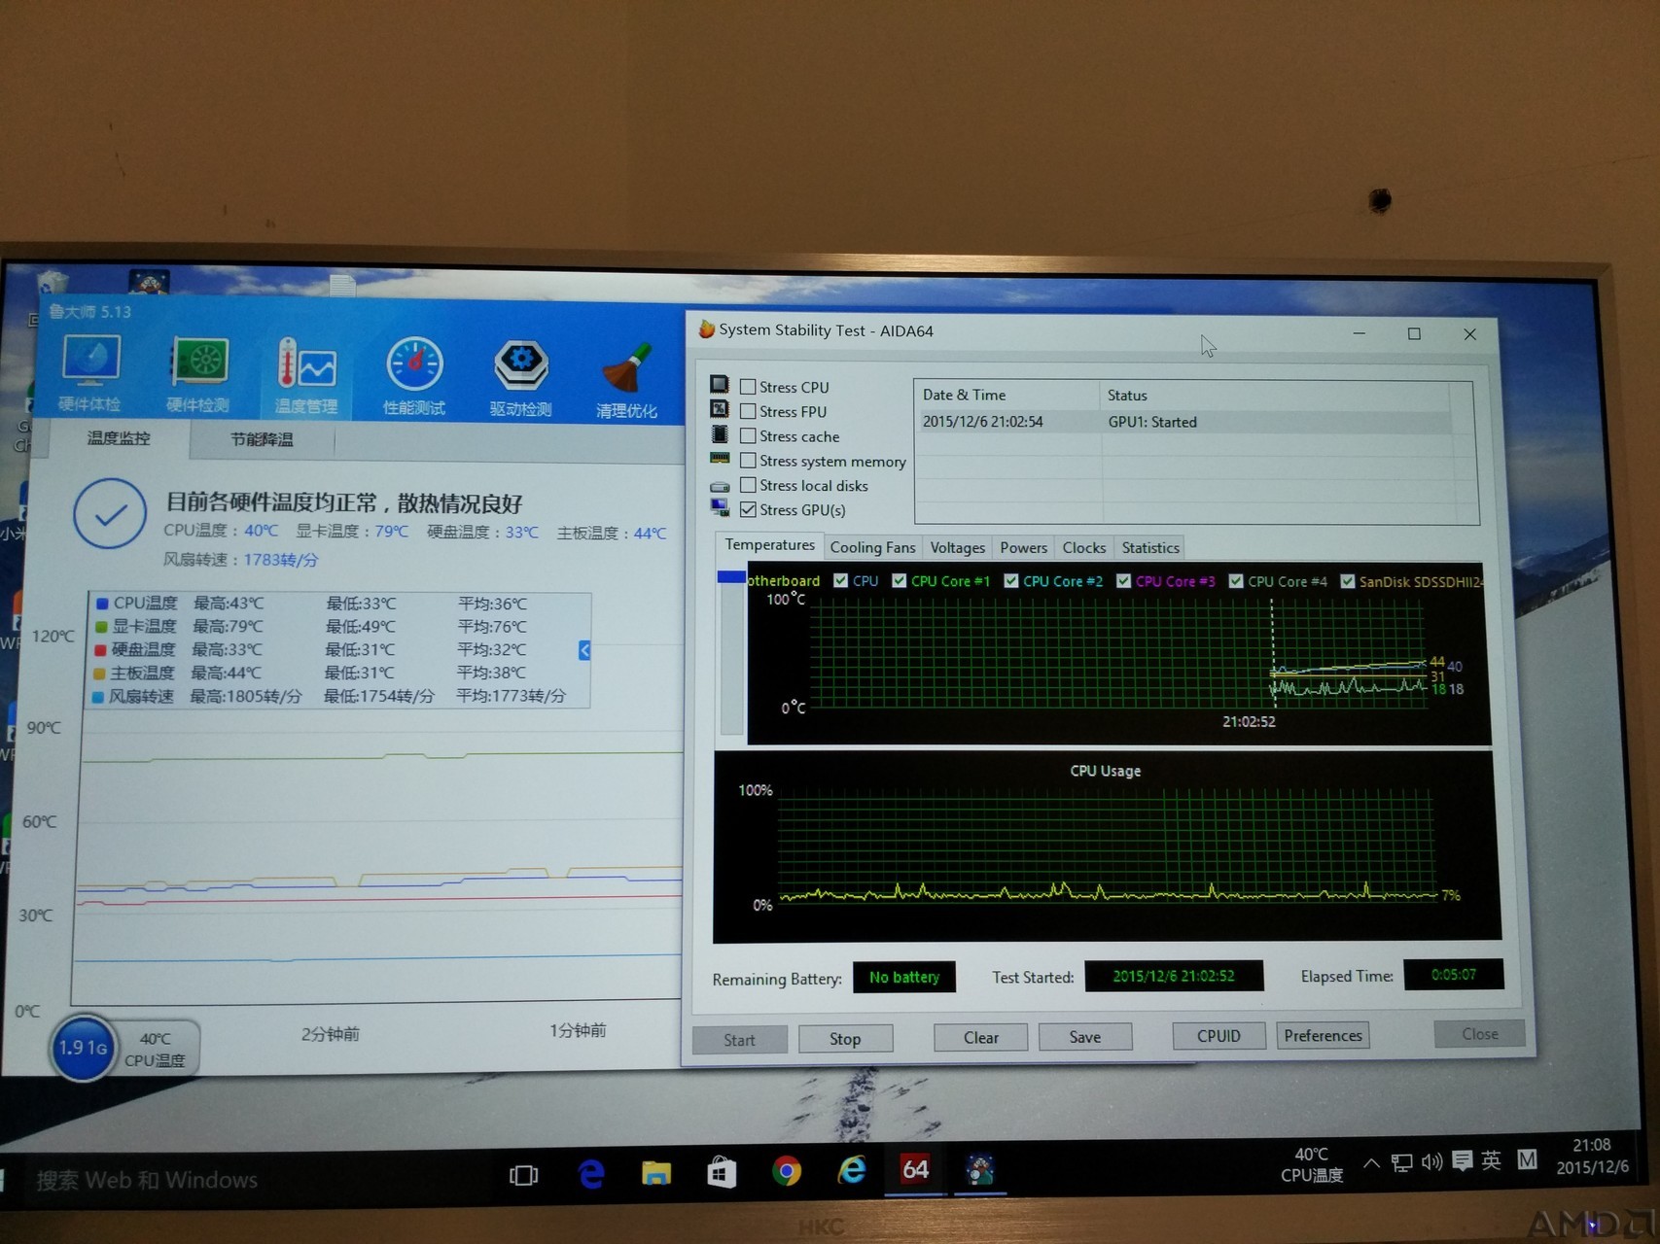The image size is (1660, 1244).
Task: Launch Google Chrome from taskbar
Action: [x=787, y=1171]
